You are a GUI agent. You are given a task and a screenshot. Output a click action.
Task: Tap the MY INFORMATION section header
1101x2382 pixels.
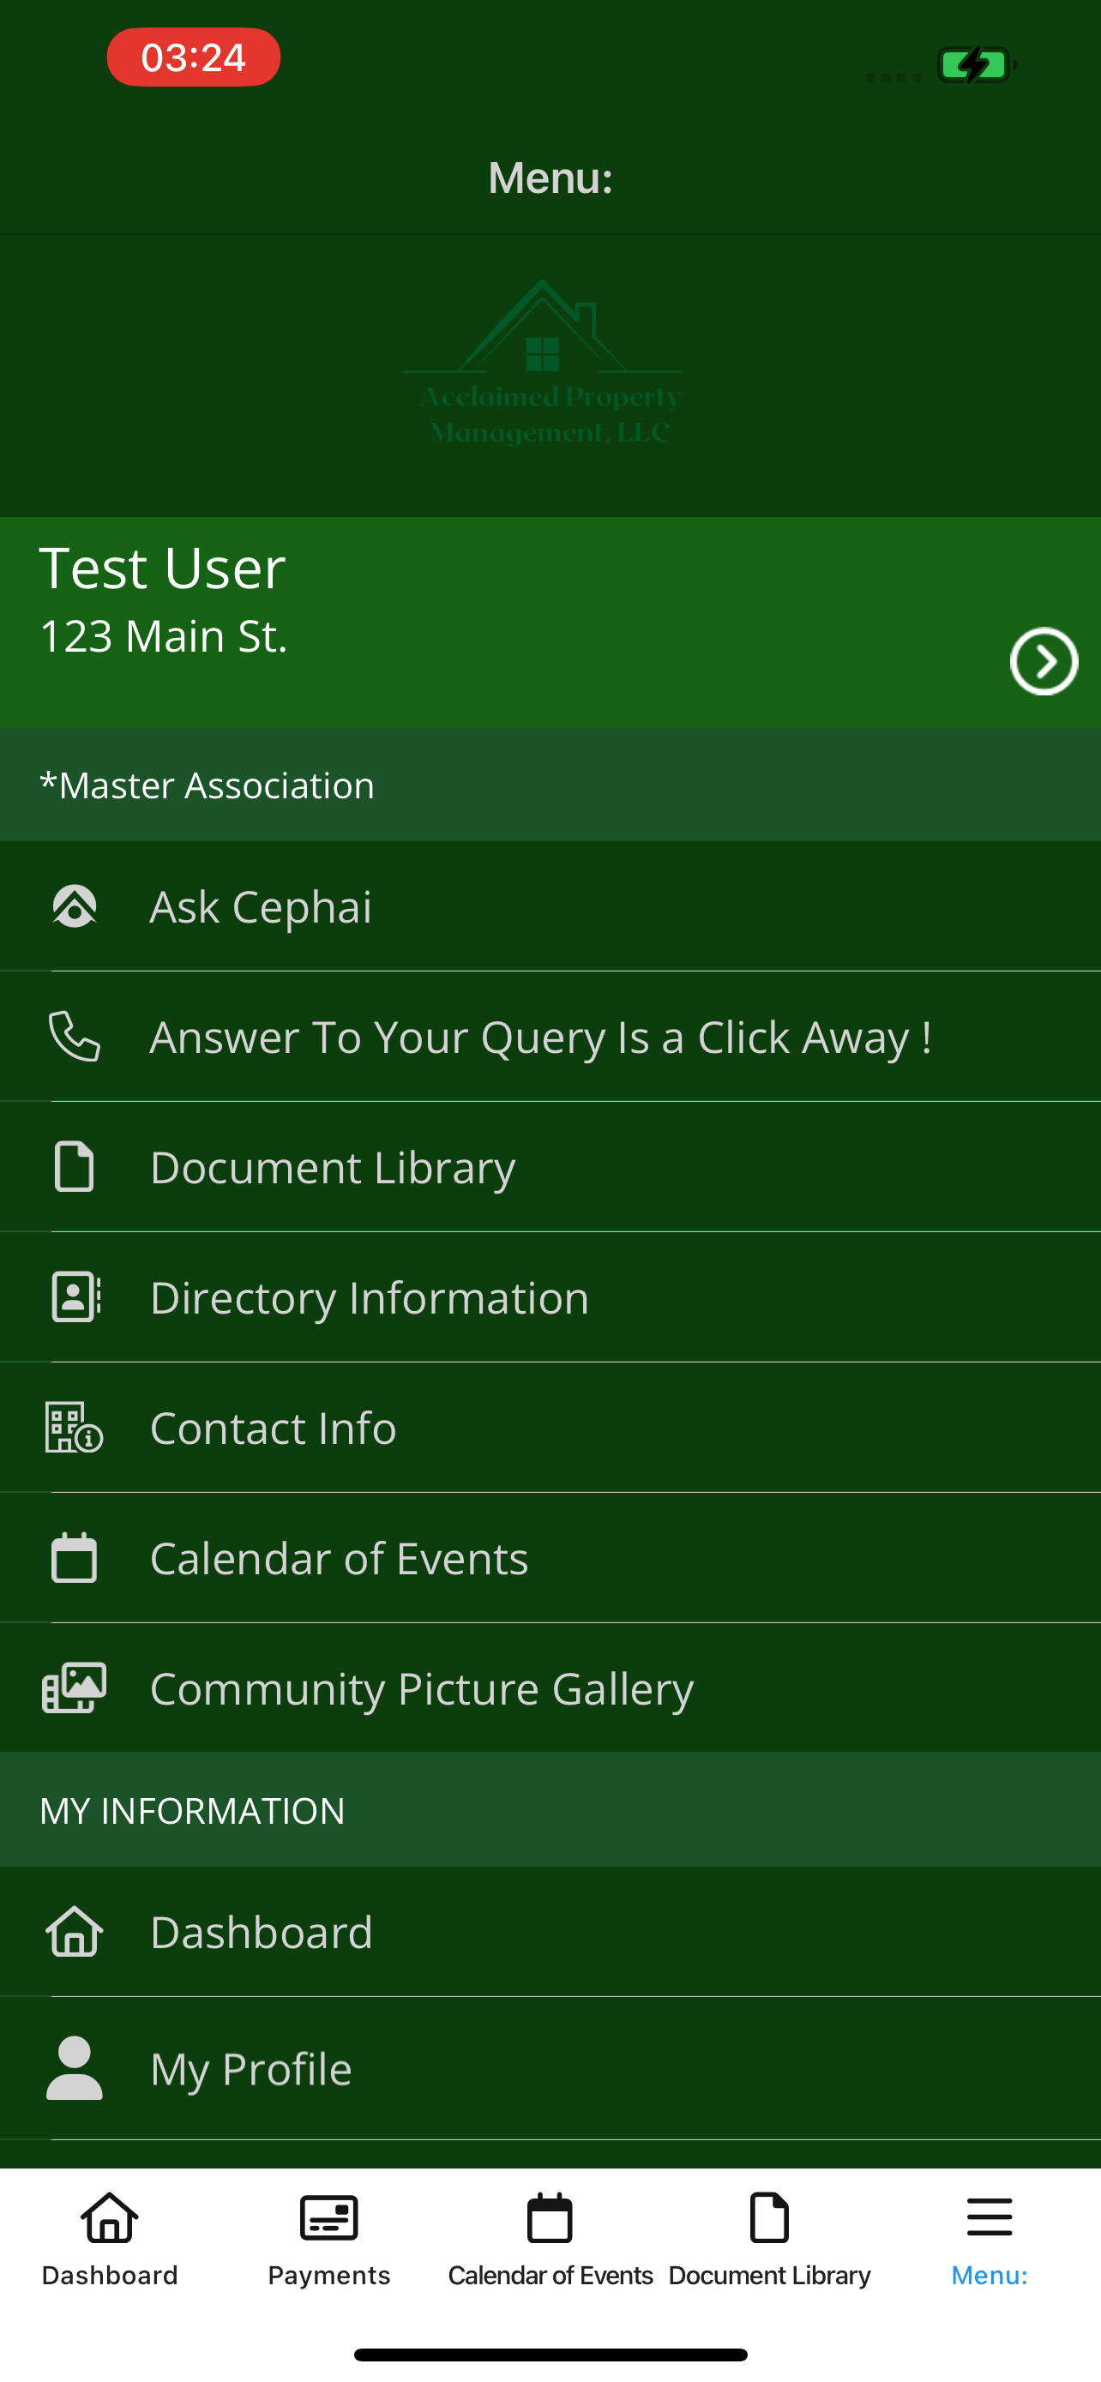[551, 1809]
